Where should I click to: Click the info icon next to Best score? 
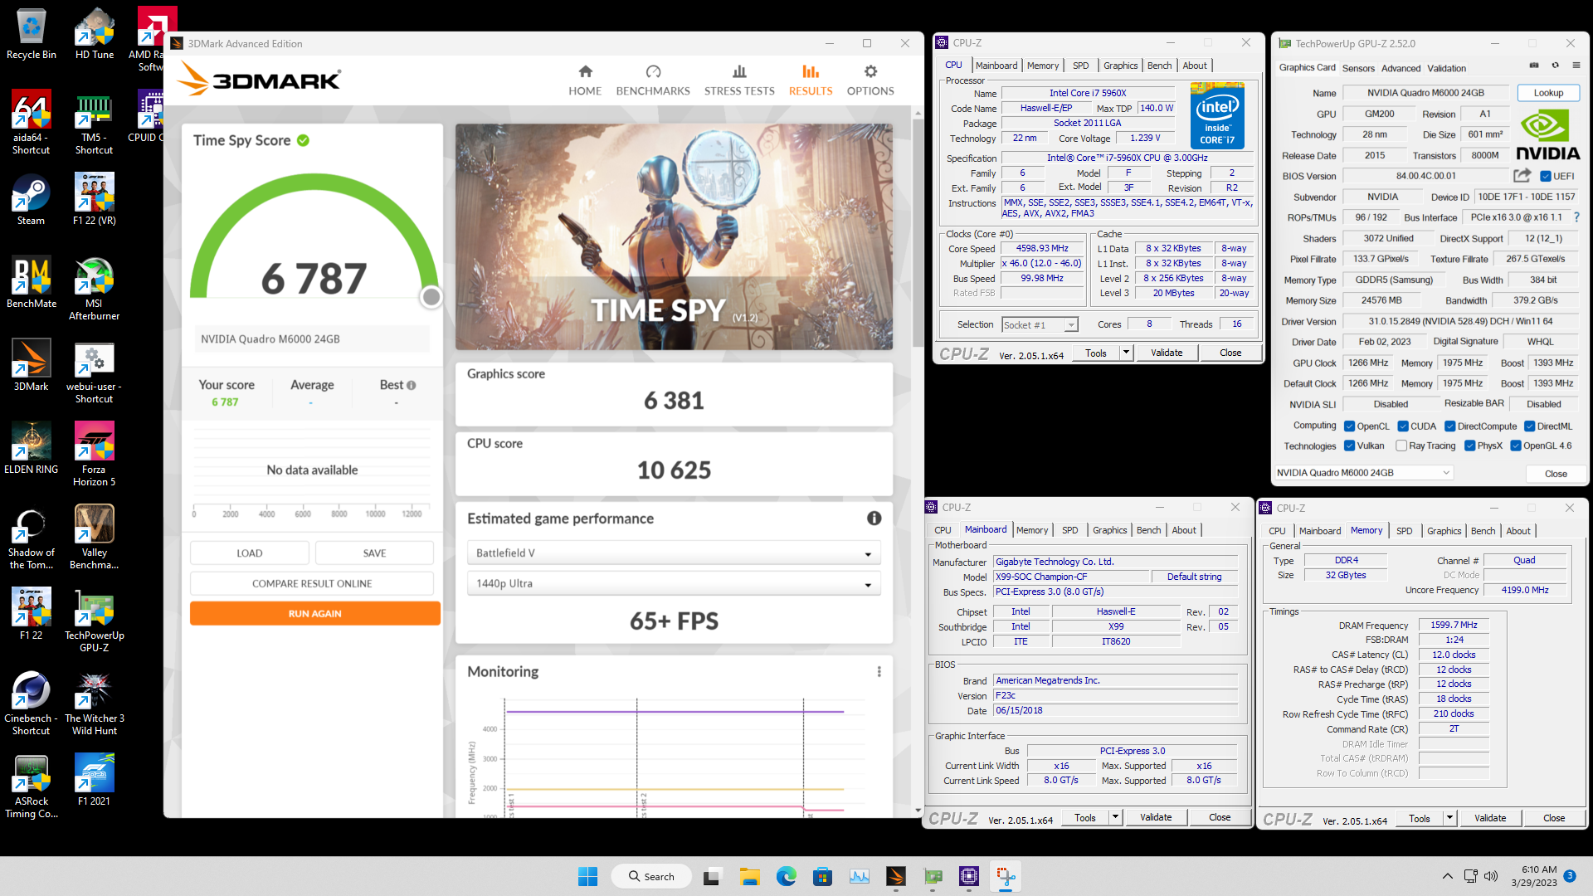coord(412,386)
